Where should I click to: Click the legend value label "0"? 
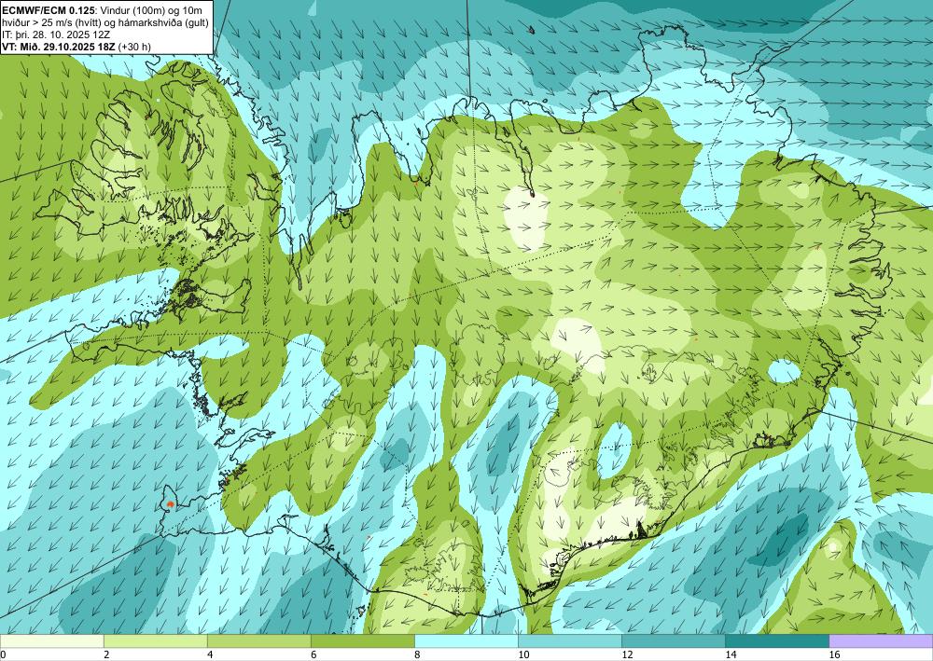point(3,654)
